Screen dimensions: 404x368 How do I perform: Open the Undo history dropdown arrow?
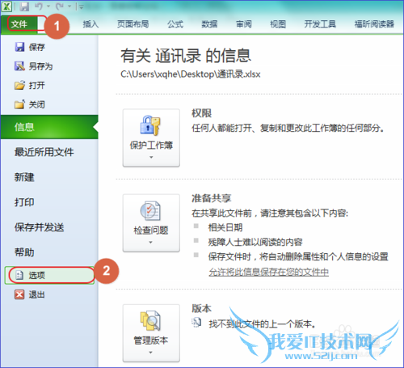[48, 6]
